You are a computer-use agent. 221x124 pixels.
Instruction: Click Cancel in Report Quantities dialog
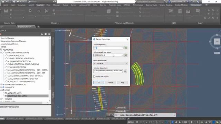110,83
